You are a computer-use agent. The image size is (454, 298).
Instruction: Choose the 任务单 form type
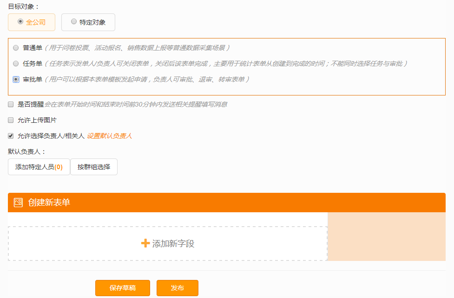(x=16, y=63)
